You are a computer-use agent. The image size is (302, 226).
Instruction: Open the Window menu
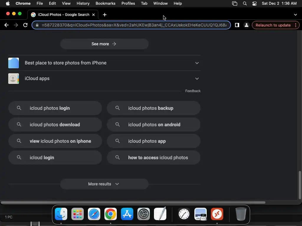click(160, 4)
